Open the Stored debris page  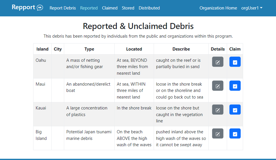pos(128,8)
